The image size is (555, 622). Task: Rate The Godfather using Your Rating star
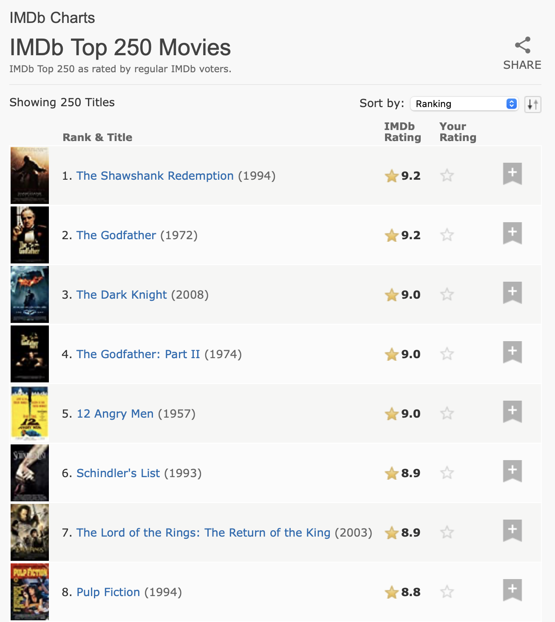click(x=447, y=235)
